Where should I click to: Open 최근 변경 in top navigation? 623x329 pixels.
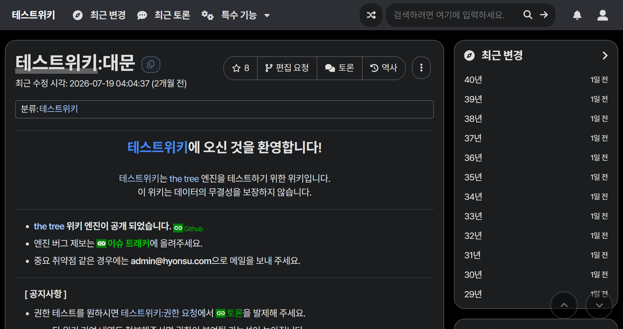pyautogui.click(x=99, y=15)
